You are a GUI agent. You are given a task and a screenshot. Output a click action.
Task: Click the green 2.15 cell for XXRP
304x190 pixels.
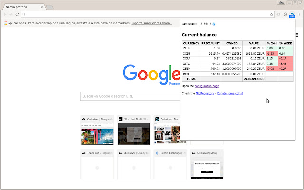coord(272,58)
